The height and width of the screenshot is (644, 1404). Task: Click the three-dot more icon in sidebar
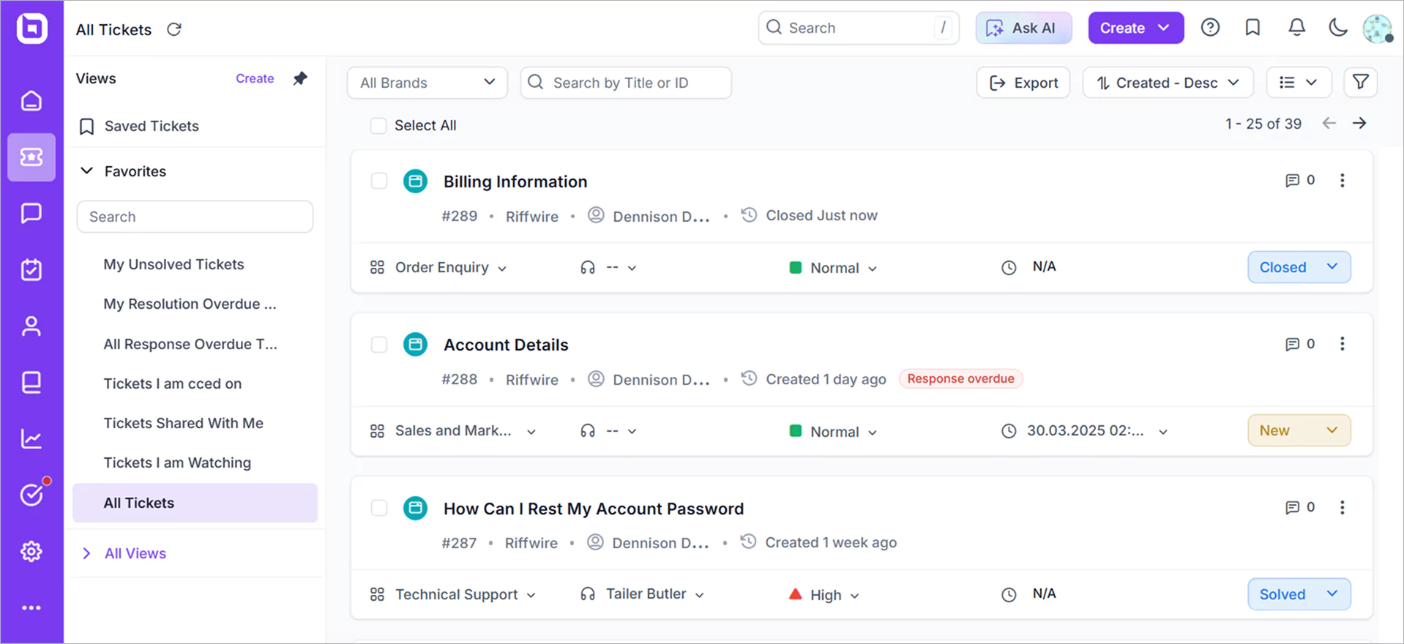tap(31, 607)
